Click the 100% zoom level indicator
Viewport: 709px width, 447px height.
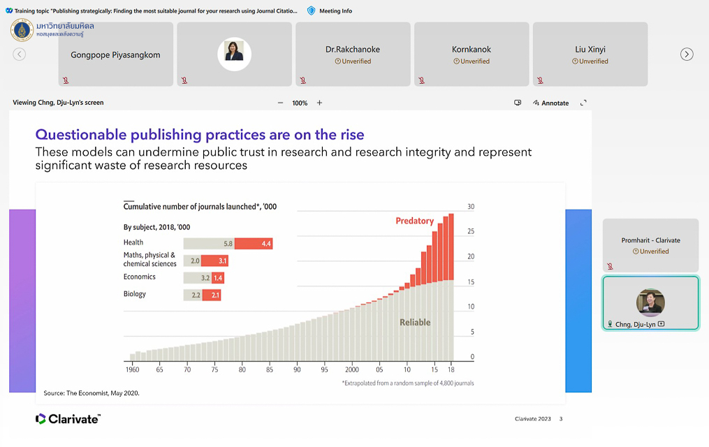pyautogui.click(x=300, y=103)
